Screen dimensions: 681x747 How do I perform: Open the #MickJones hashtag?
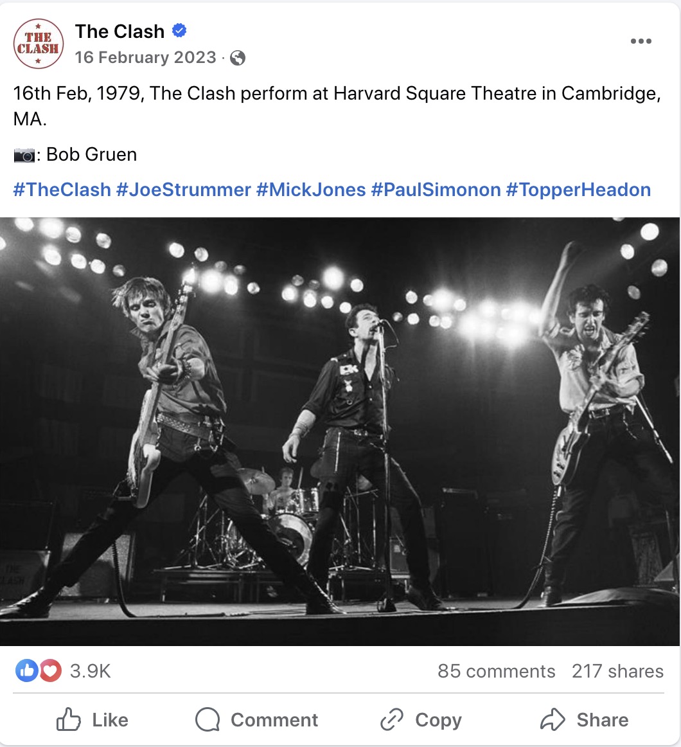[311, 190]
